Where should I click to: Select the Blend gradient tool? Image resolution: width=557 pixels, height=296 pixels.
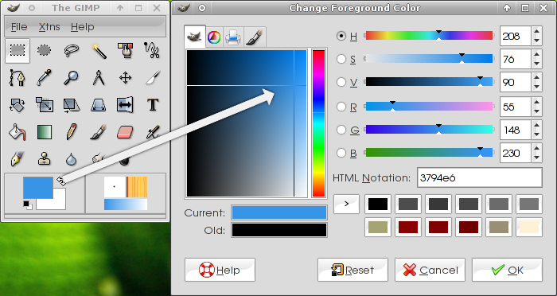(x=44, y=132)
